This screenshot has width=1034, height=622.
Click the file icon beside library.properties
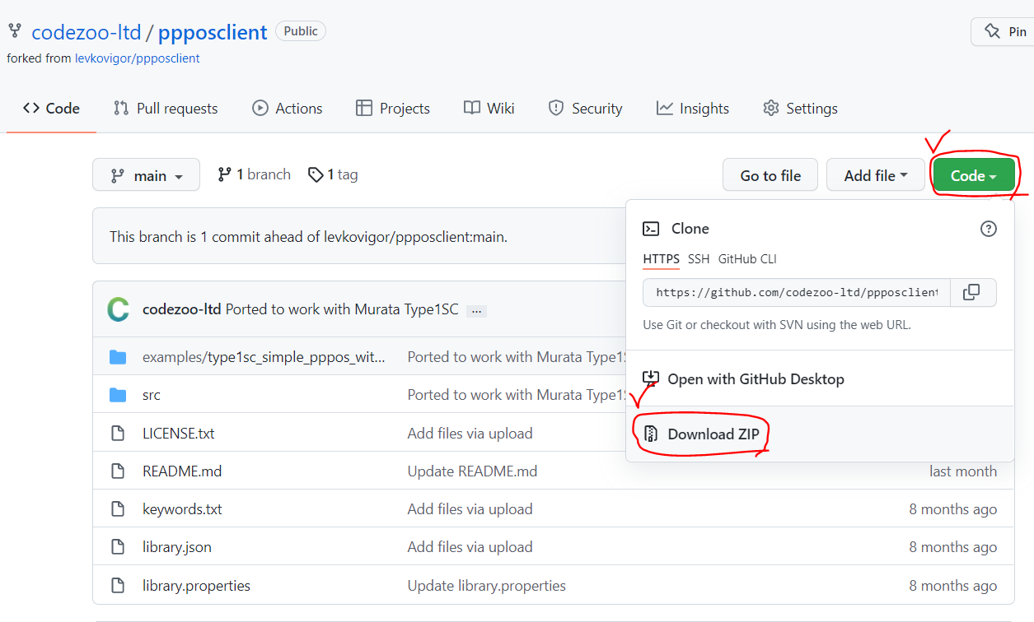point(118,586)
